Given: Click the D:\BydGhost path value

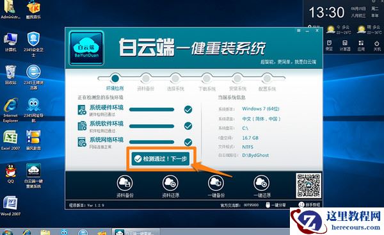Looking at the screenshot, I should coord(255,156).
